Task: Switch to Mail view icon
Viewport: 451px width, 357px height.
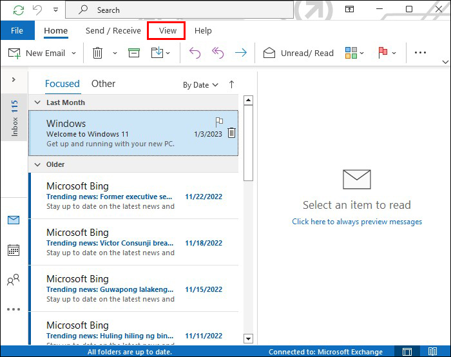Action: click(x=14, y=220)
